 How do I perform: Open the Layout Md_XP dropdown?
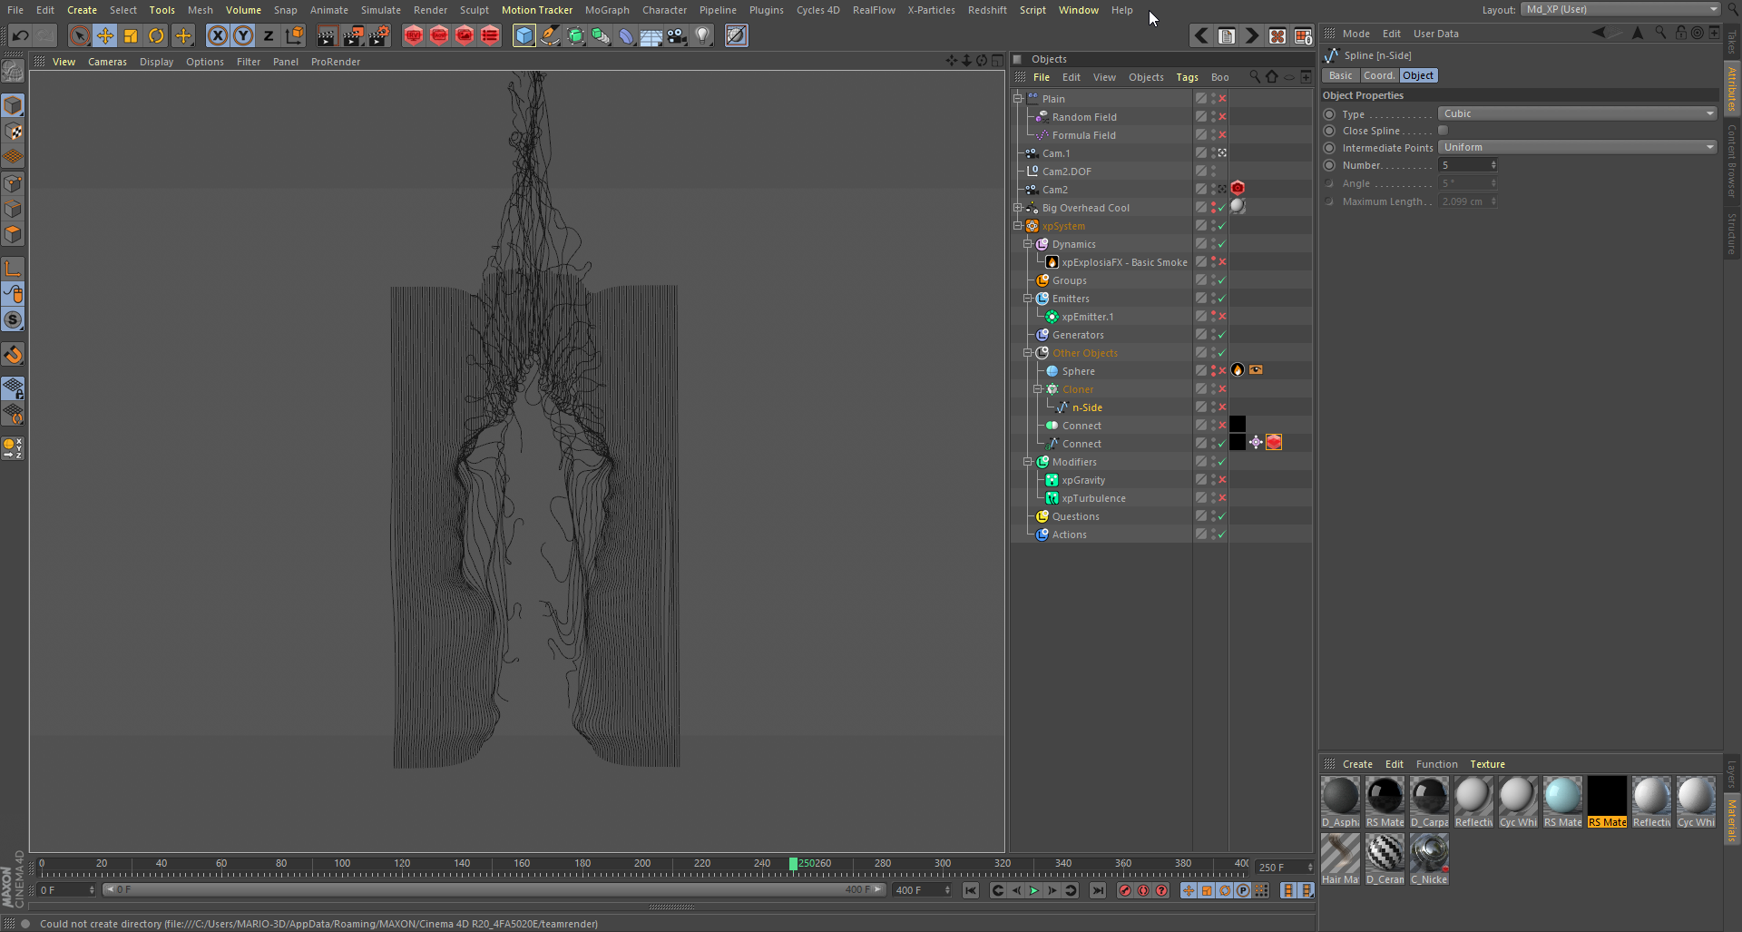point(1620,9)
